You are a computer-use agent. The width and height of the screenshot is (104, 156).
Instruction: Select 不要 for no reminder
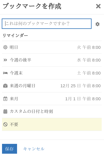coord(52,124)
